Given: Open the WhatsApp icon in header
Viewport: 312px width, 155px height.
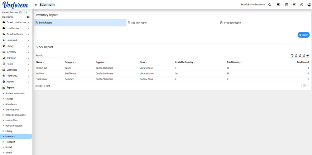Looking at the screenshot, I should pos(302,5).
